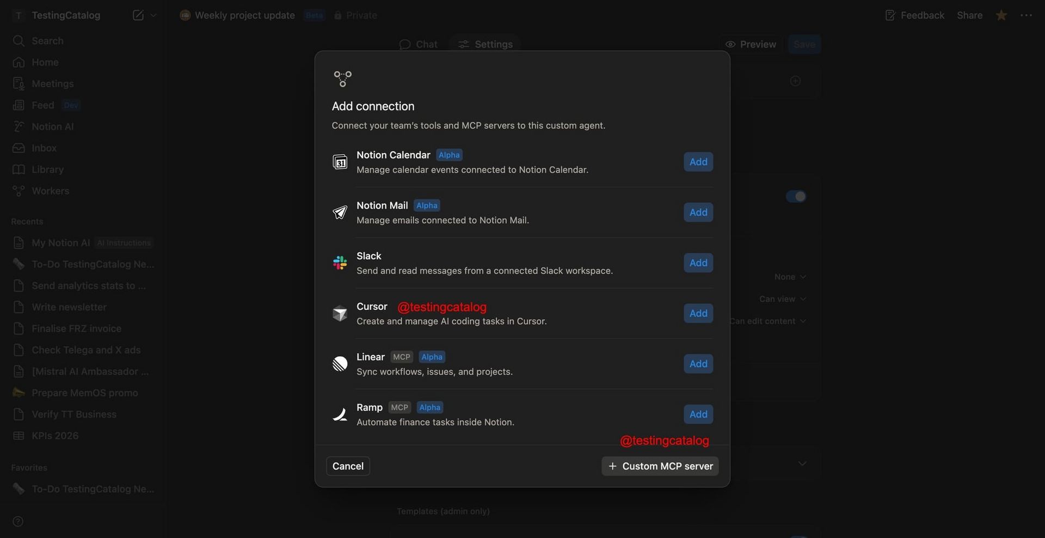Open Notion AI in the sidebar

[82, 126]
